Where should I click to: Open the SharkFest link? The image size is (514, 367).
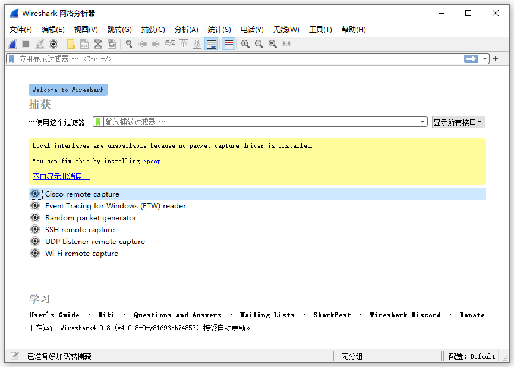332,315
